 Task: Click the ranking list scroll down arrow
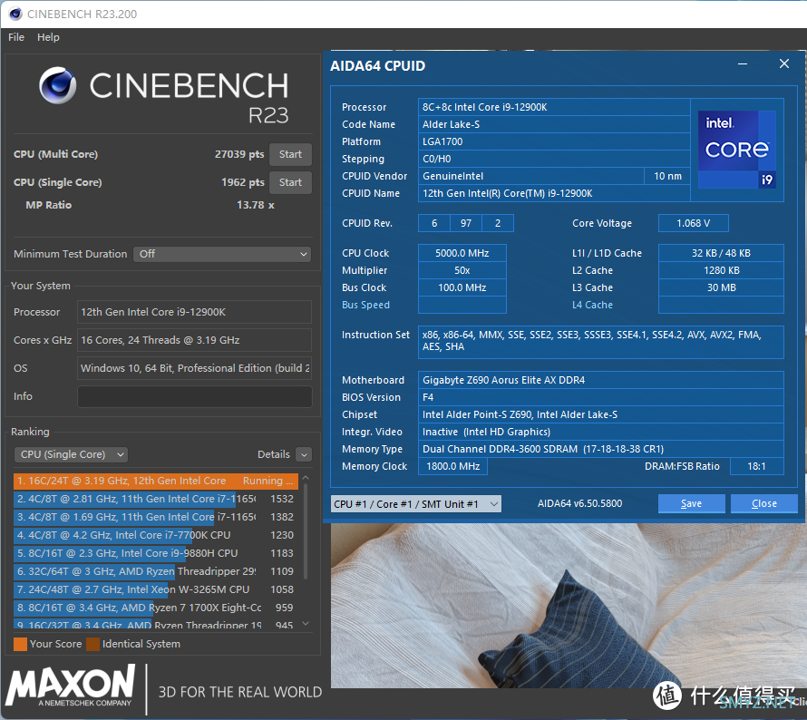point(306,623)
